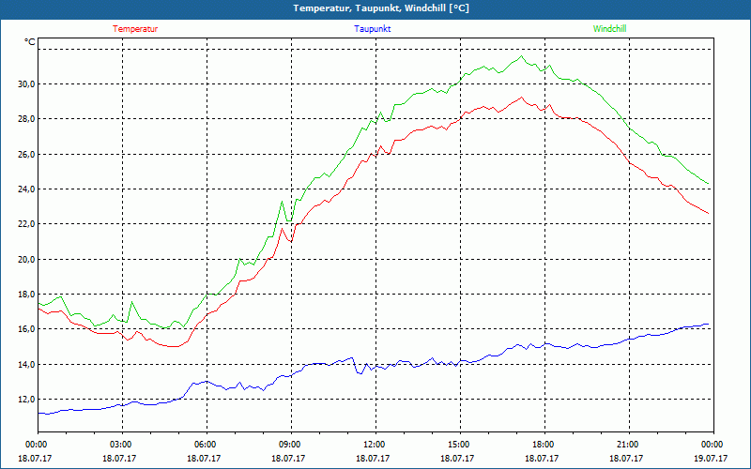Viewport: 751px width, 469px height.
Task: Click the '12:00' time axis label
Action: 374,445
